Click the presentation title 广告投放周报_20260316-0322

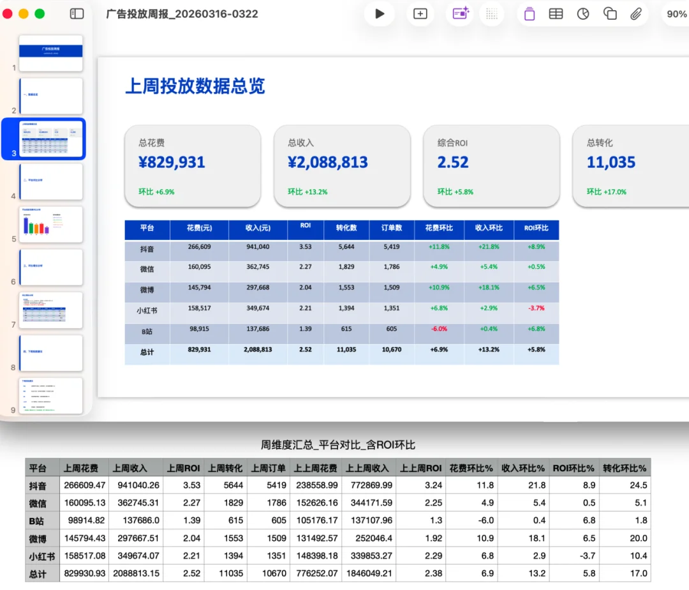[x=181, y=13]
